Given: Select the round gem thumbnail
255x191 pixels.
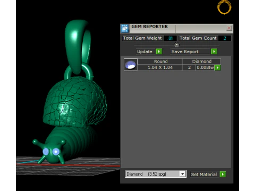Looking at the screenshot, I should [131, 65].
